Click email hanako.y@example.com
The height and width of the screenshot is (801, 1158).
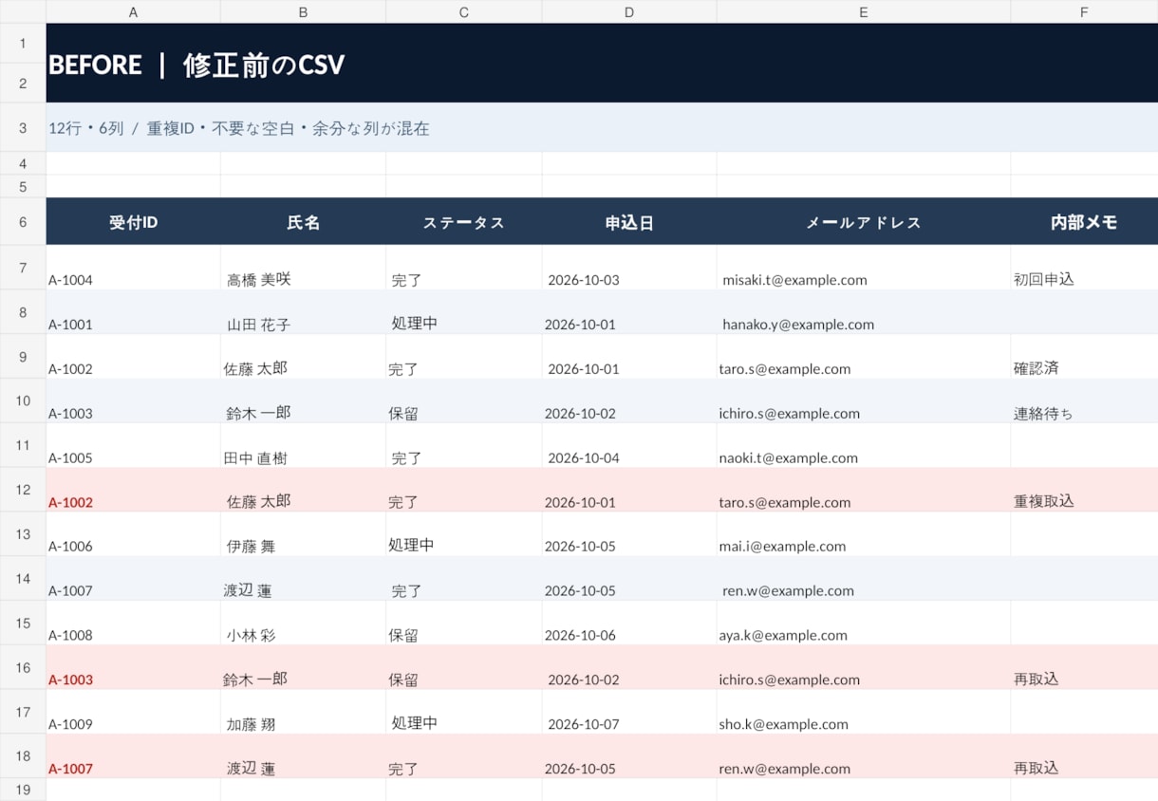798,325
